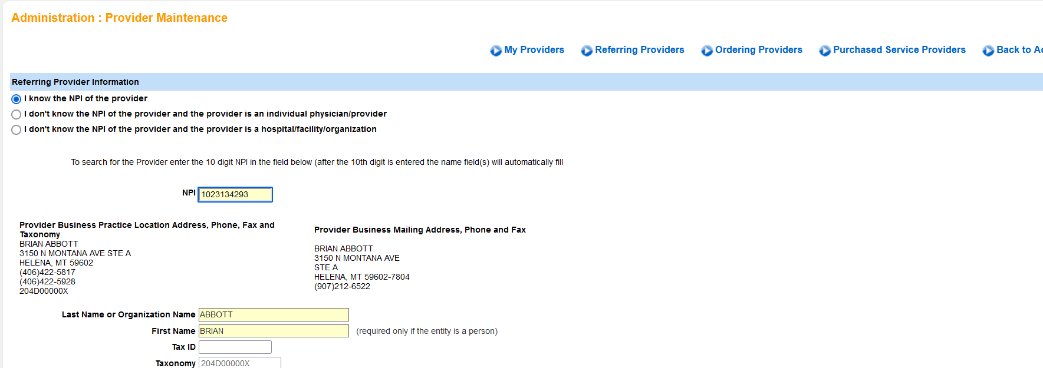Focus the empty Tax ID field
This screenshot has height=368, width=1043.
[x=235, y=347]
